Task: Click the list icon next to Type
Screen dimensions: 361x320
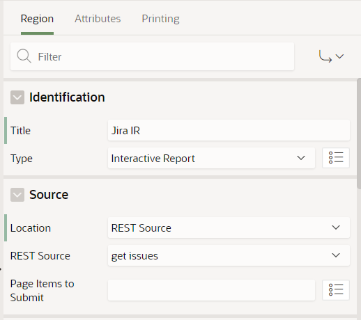Action: 336,158
